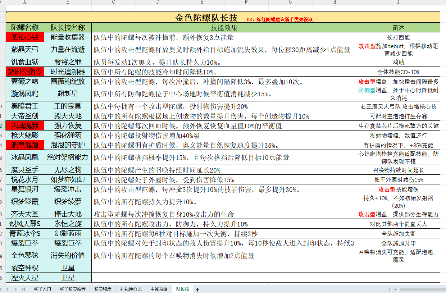The image size is (446, 293).
Task: Click the 天帝圣剑 cell
Action: pos(25,116)
